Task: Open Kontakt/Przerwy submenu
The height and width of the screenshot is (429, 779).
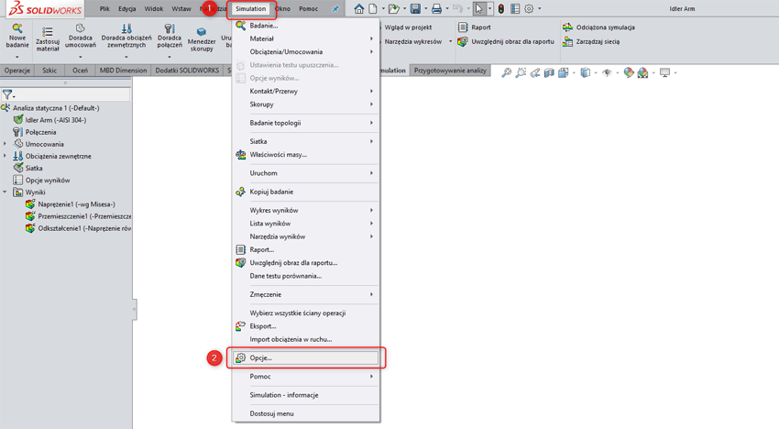Action: (305, 91)
